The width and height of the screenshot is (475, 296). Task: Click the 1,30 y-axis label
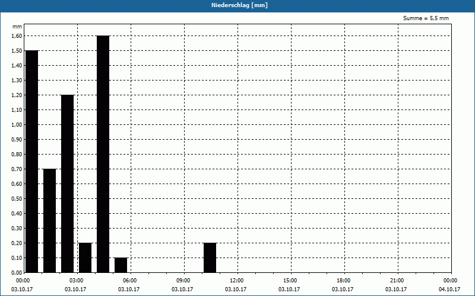pyautogui.click(x=17, y=81)
